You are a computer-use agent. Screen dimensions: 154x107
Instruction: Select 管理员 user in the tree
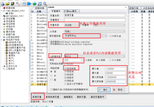click(12, 56)
